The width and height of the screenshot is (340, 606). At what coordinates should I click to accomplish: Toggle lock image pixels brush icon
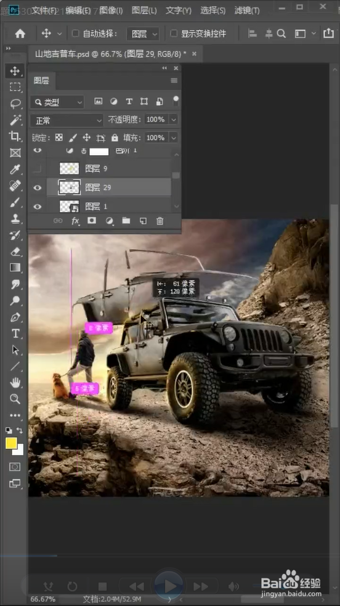(73, 137)
